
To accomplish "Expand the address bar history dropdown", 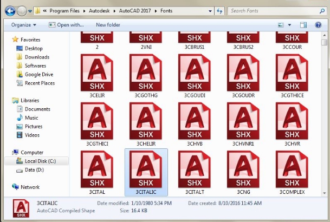I will point(210,11).
